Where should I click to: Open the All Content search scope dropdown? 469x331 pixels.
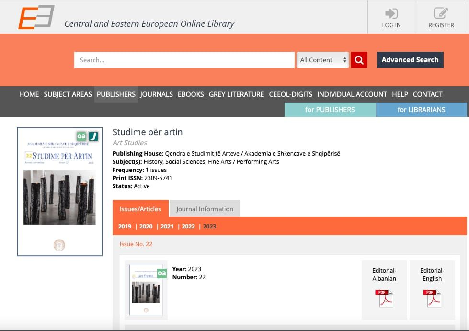pyautogui.click(x=323, y=60)
